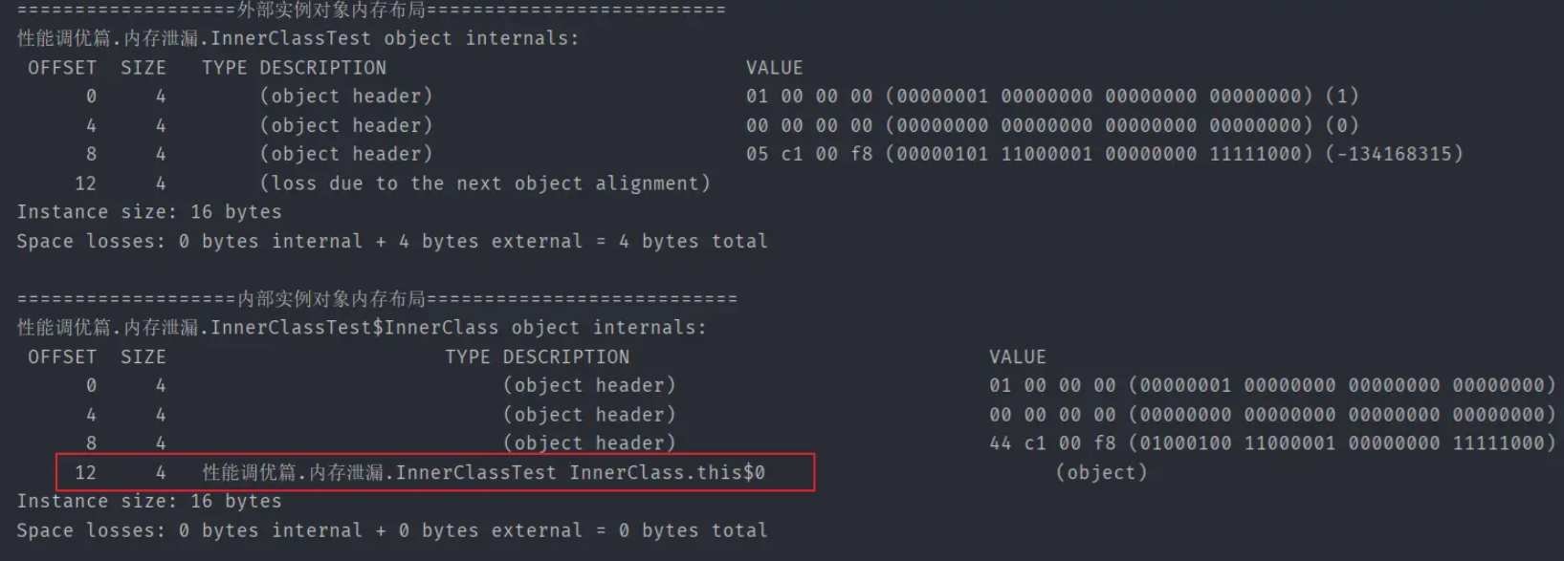The height and width of the screenshot is (561, 1564).
Task: Select the second TYPE DESCRIPTION header
Action: point(537,356)
